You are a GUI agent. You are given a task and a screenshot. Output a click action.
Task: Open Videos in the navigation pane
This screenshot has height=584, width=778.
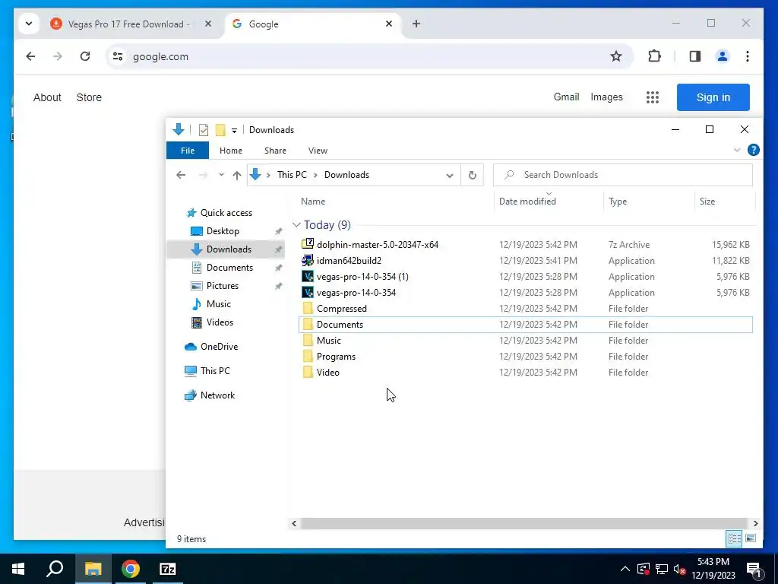[x=220, y=322]
